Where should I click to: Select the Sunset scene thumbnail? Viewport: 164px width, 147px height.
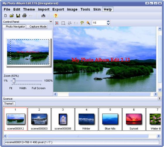pyautogui.click(x=134, y=119)
